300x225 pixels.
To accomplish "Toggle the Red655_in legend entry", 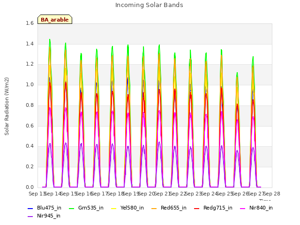I will click(x=169, y=208).
